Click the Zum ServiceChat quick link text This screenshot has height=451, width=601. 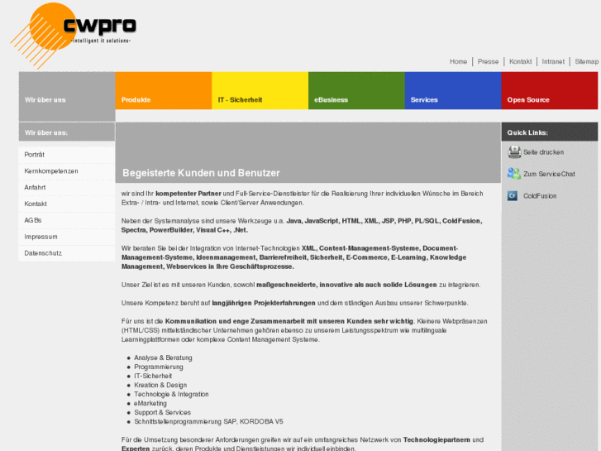[549, 175]
